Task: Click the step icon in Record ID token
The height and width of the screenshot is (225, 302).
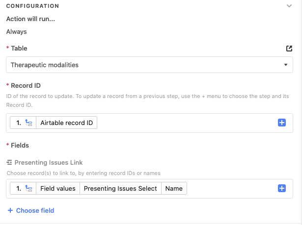Action: point(28,123)
